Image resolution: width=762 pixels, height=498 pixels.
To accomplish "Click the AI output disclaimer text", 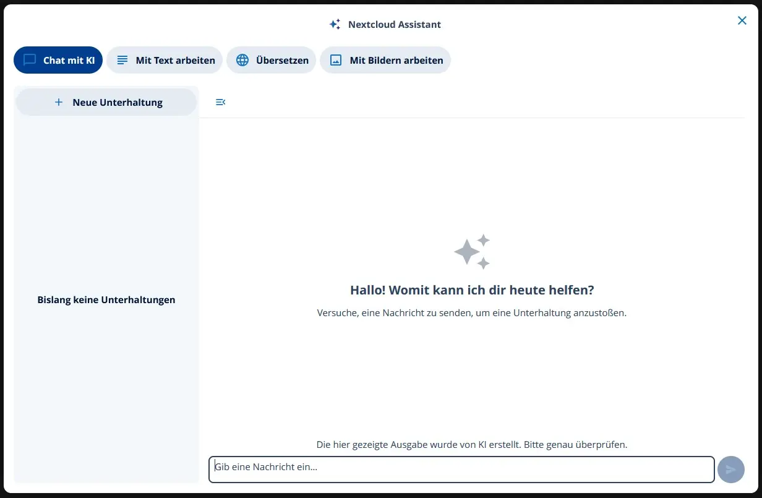I will coord(472,444).
